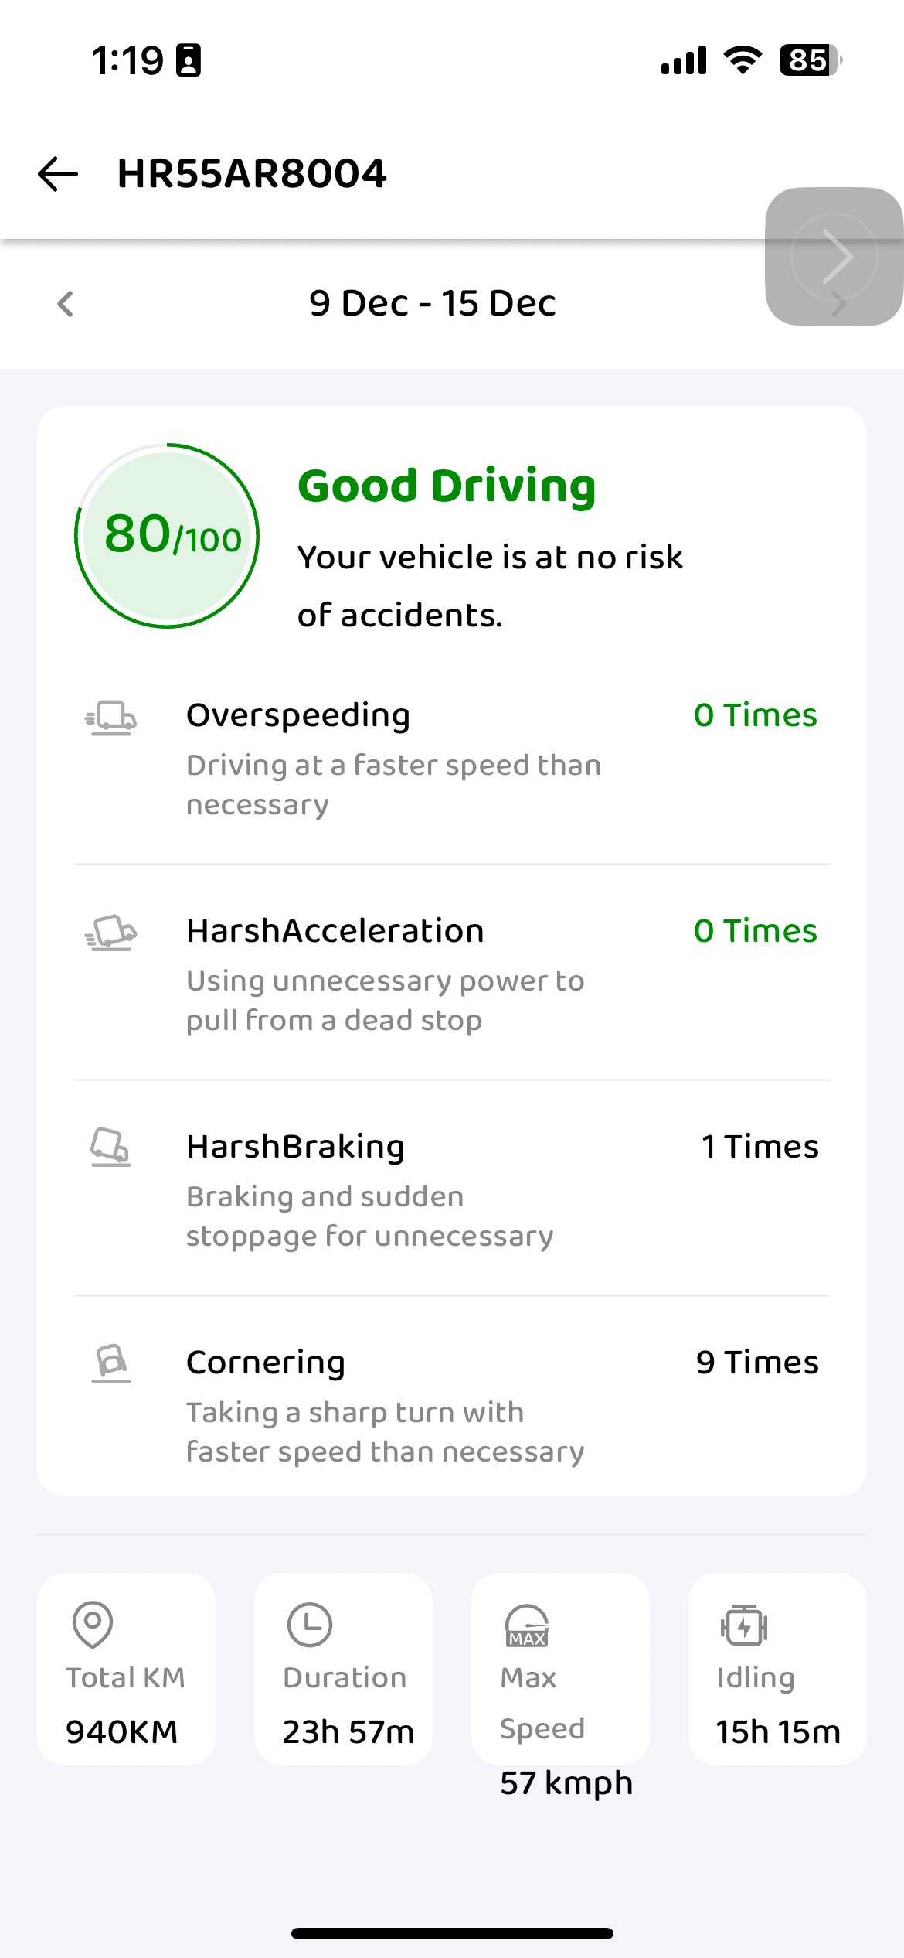Tap the HarshBraking truck icon
The image size is (904, 1958).
[x=110, y=1148]
